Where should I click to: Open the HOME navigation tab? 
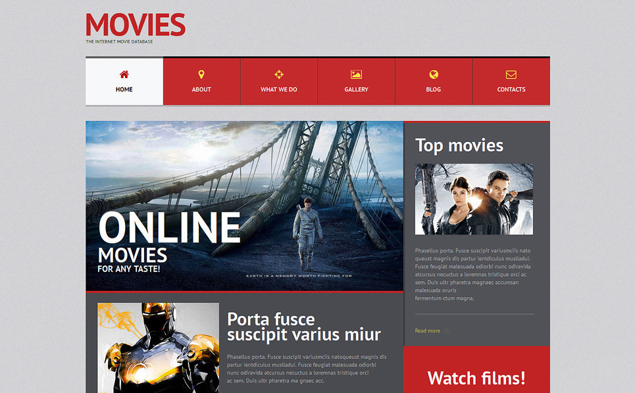click(124, 89)
